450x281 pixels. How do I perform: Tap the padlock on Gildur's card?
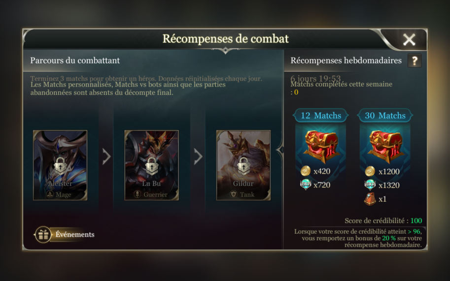243,166
